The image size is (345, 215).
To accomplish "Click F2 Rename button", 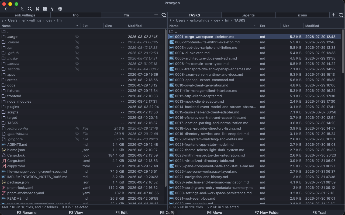I will click(26, 213).
